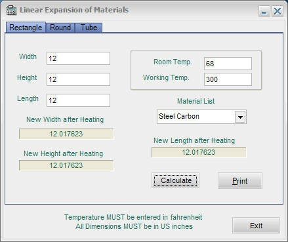Click the 'New Width after Heating' label
Image resolution: width=288 pixels, height=242 pixels.
pos(65,119)
